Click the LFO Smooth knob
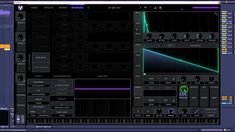The width and height of the screenshot is (235, 132). [x=184, y=78]
